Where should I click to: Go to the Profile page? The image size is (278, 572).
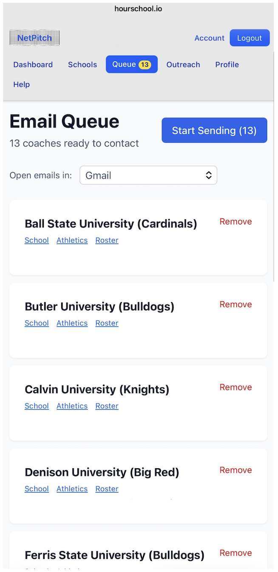(x=227, y=64)
